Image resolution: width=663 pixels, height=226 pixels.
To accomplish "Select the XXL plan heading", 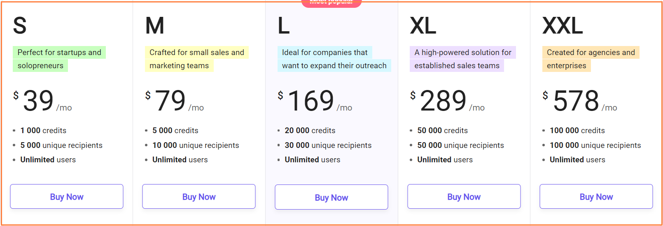I will coord(563,25).
